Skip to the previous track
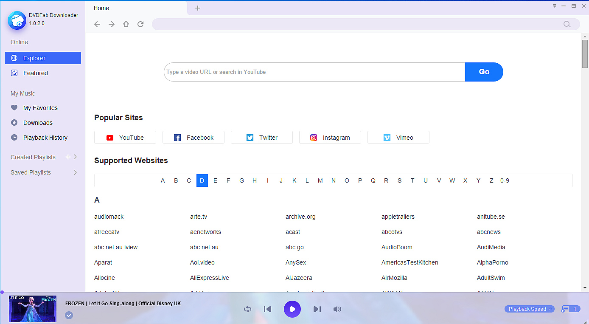589x324 pixels. (268, 309)
